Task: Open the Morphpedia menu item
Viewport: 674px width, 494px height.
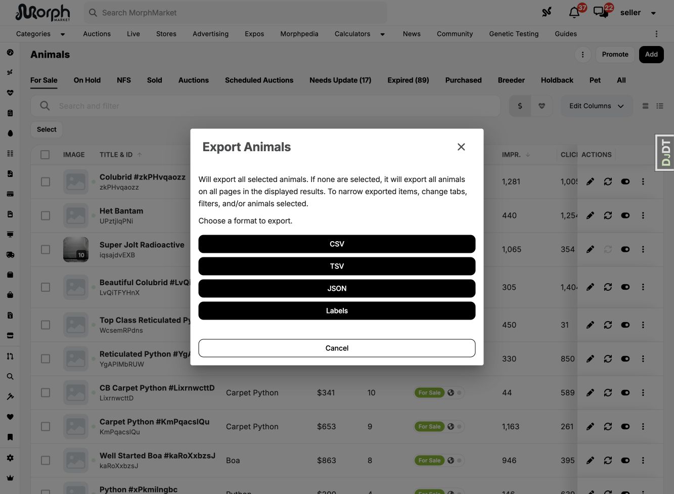Action: pos(299,34)
